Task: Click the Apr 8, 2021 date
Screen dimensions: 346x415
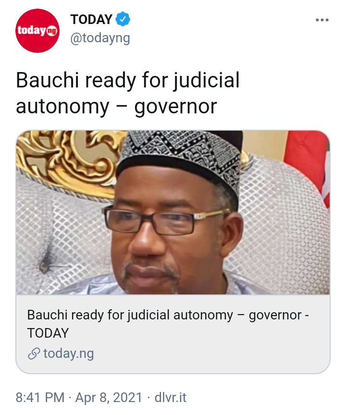Action: (109, 398)
